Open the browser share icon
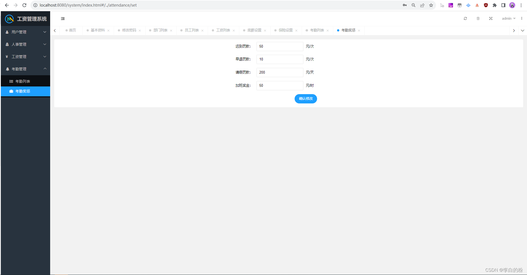 (422, 5)
